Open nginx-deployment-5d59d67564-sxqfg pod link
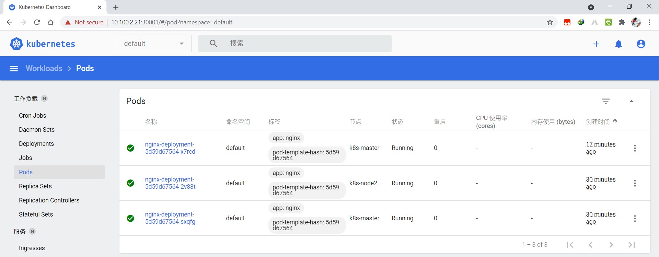The width and height of the screenshot is (659, 257). (170, 218)
